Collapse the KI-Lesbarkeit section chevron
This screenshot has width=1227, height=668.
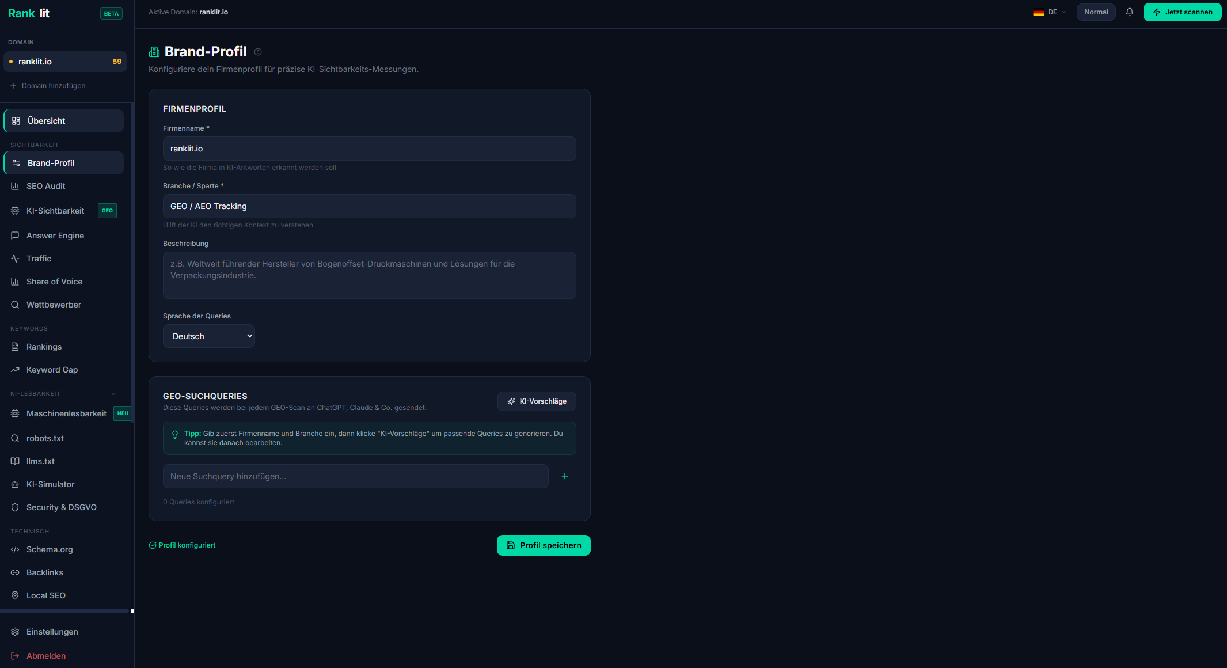113,394
